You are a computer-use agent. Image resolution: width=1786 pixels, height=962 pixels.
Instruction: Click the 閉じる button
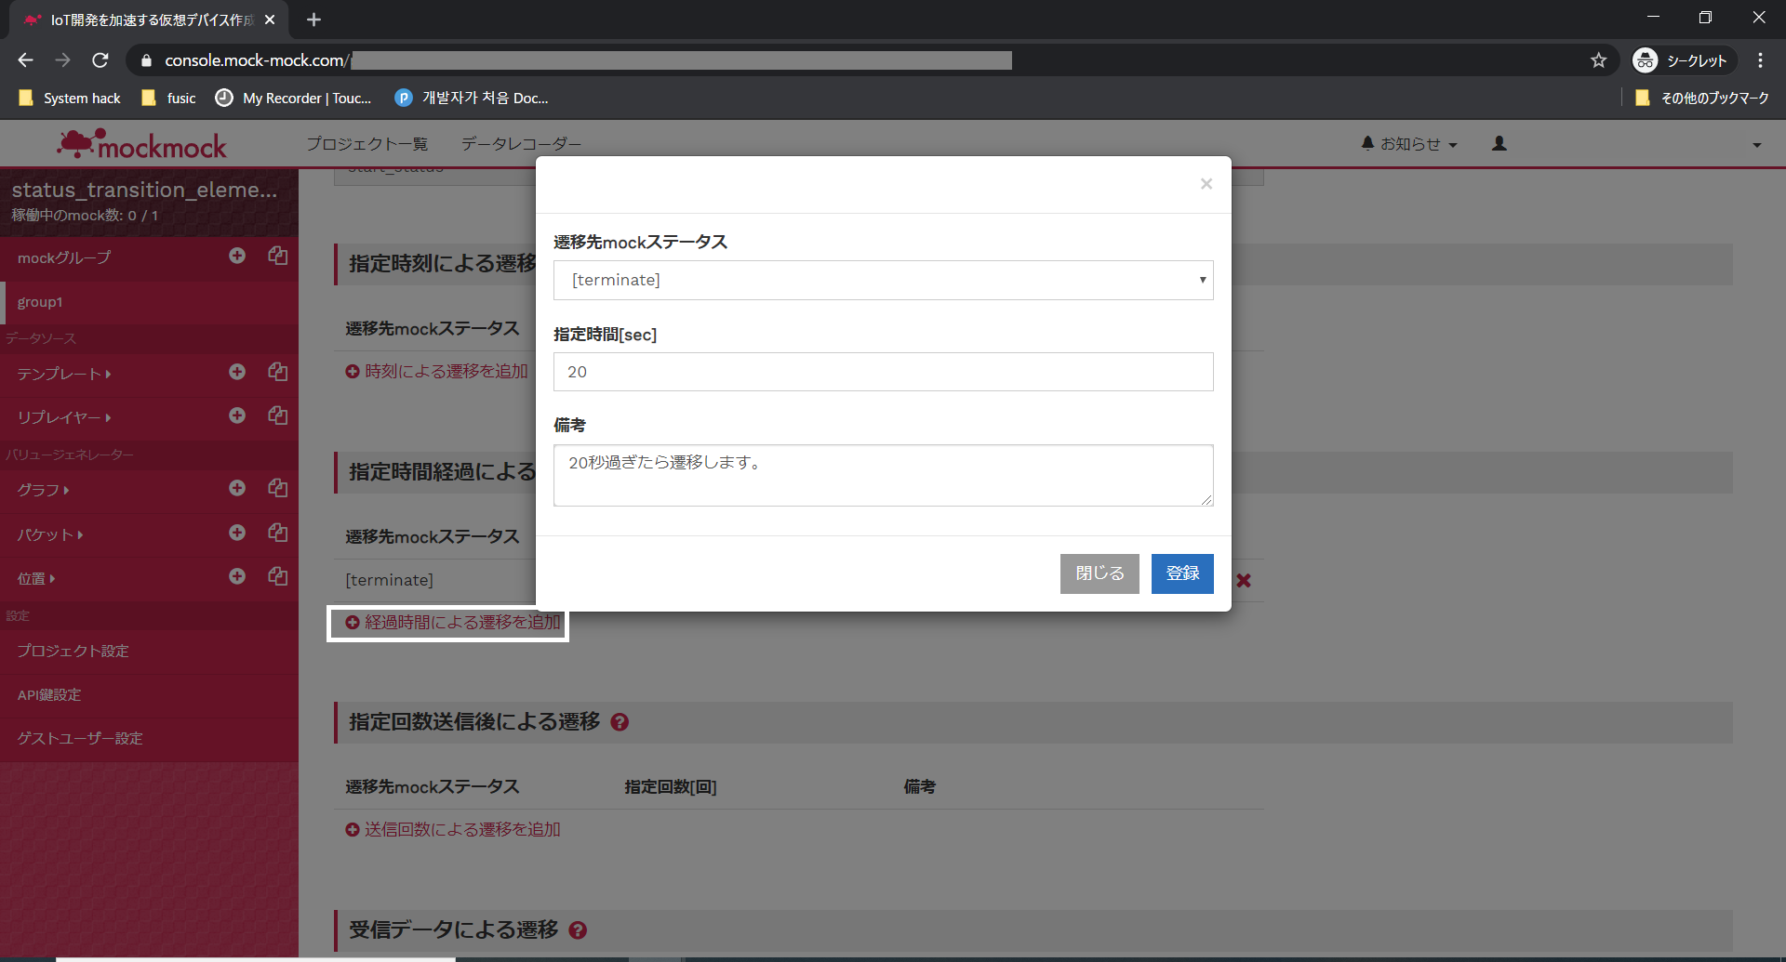[x=1100, y=573]
